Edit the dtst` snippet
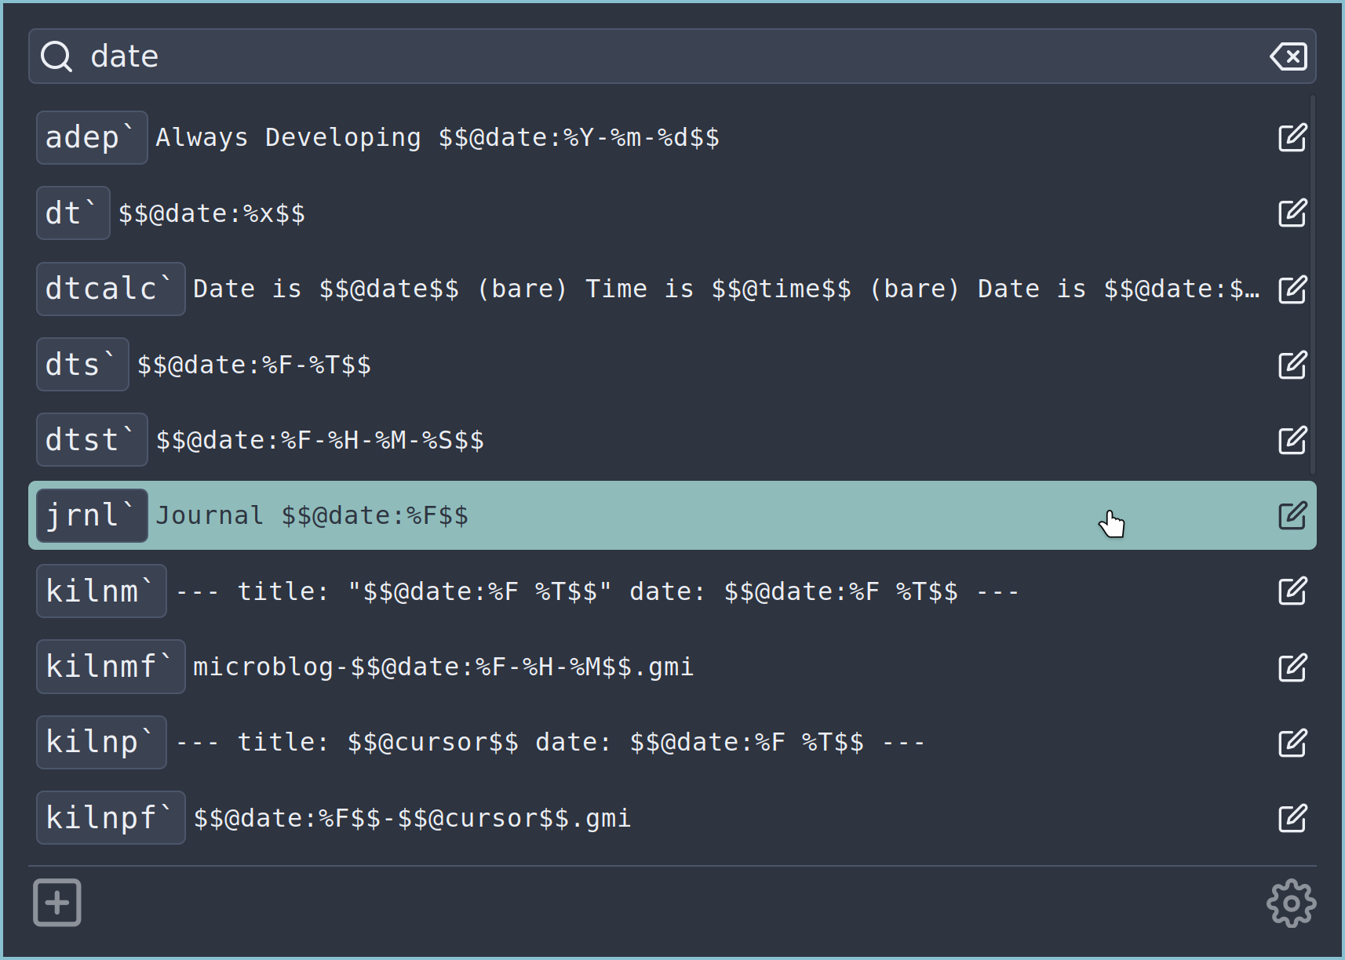This screenshot has width=1345, height=960. point(1292,440)
